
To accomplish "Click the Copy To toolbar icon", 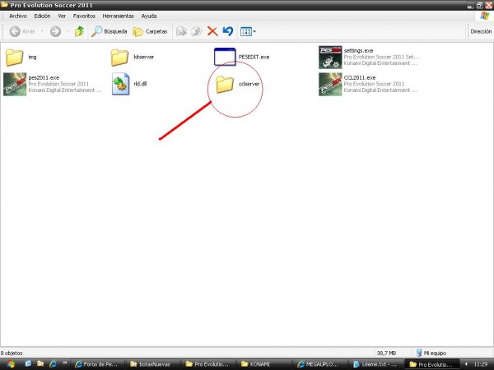I will click(197, 31).
